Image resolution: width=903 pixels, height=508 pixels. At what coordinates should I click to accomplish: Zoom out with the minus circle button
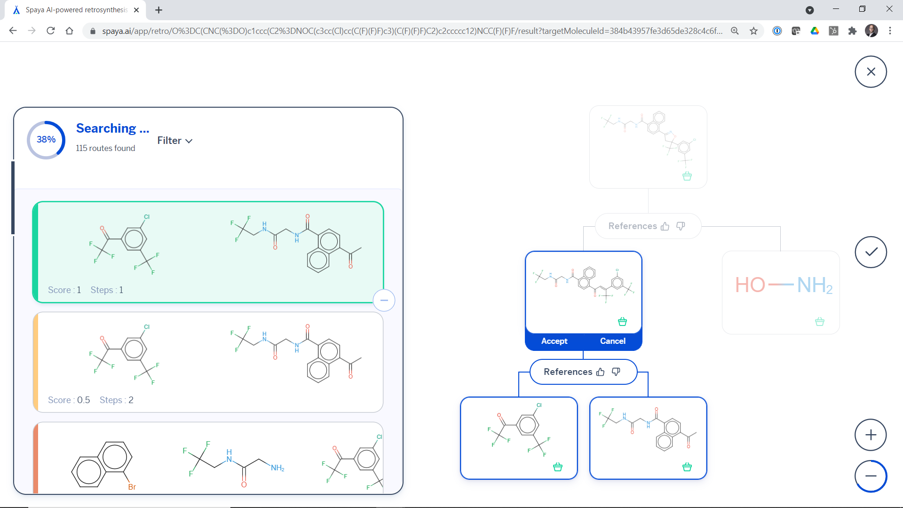click(x=871, y=476)
